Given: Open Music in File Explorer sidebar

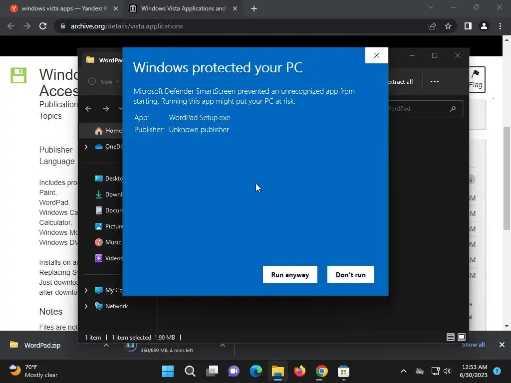Looking at the screenshot, I should [x=108, y=242].
